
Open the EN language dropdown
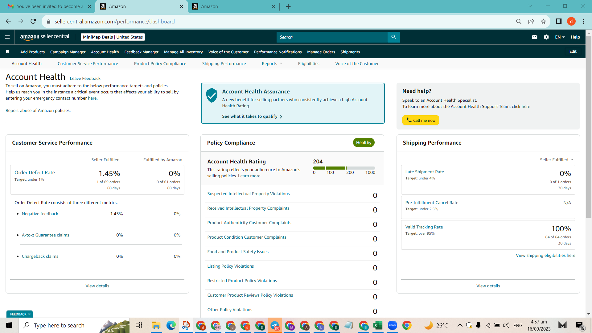coord(560,37)
